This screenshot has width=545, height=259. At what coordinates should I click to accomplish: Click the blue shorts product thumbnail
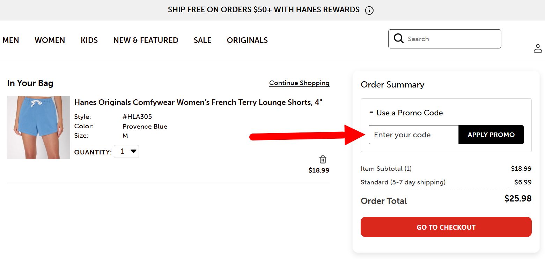point(38,127)
